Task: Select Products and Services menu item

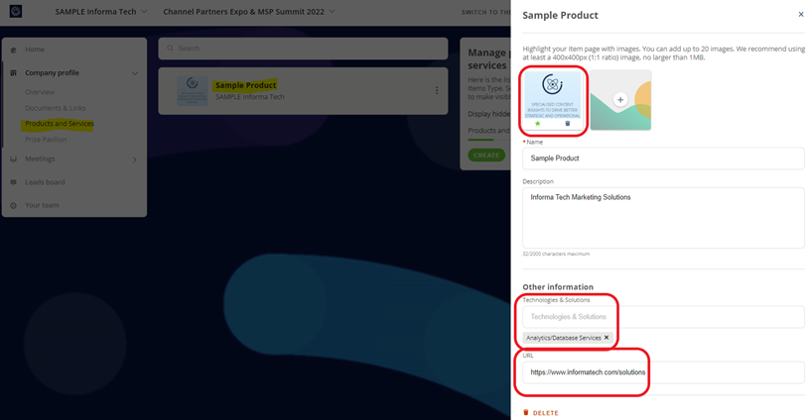Action: (60, 124)
